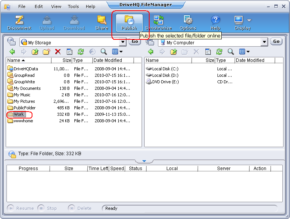Click the Publish toolbar button
Viewport: 290px width, 219px height.
pos(129,23)
